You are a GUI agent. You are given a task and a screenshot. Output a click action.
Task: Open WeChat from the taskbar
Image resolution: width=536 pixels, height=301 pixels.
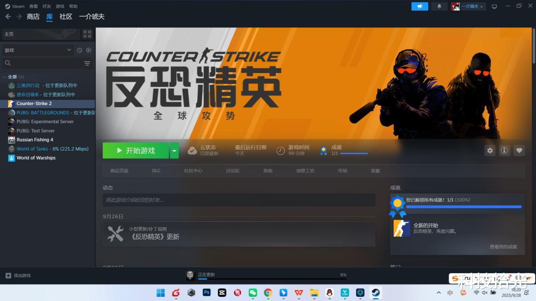[x=253, y=293]
